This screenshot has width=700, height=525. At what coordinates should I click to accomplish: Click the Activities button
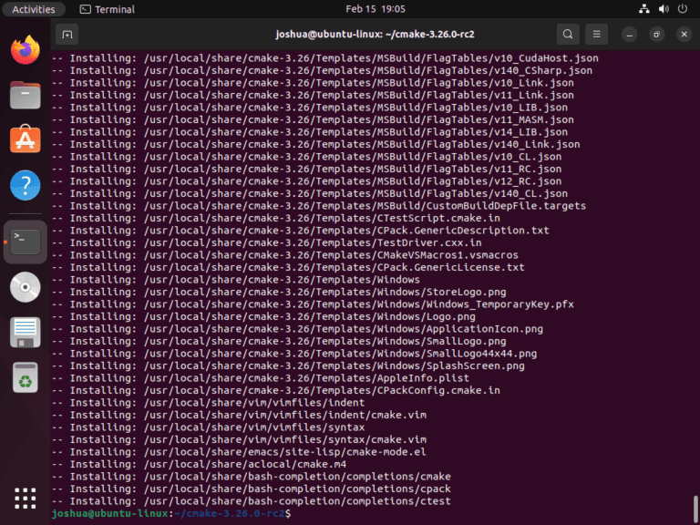point(34,9)
